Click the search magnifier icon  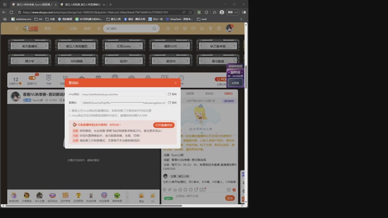point(154,29)
